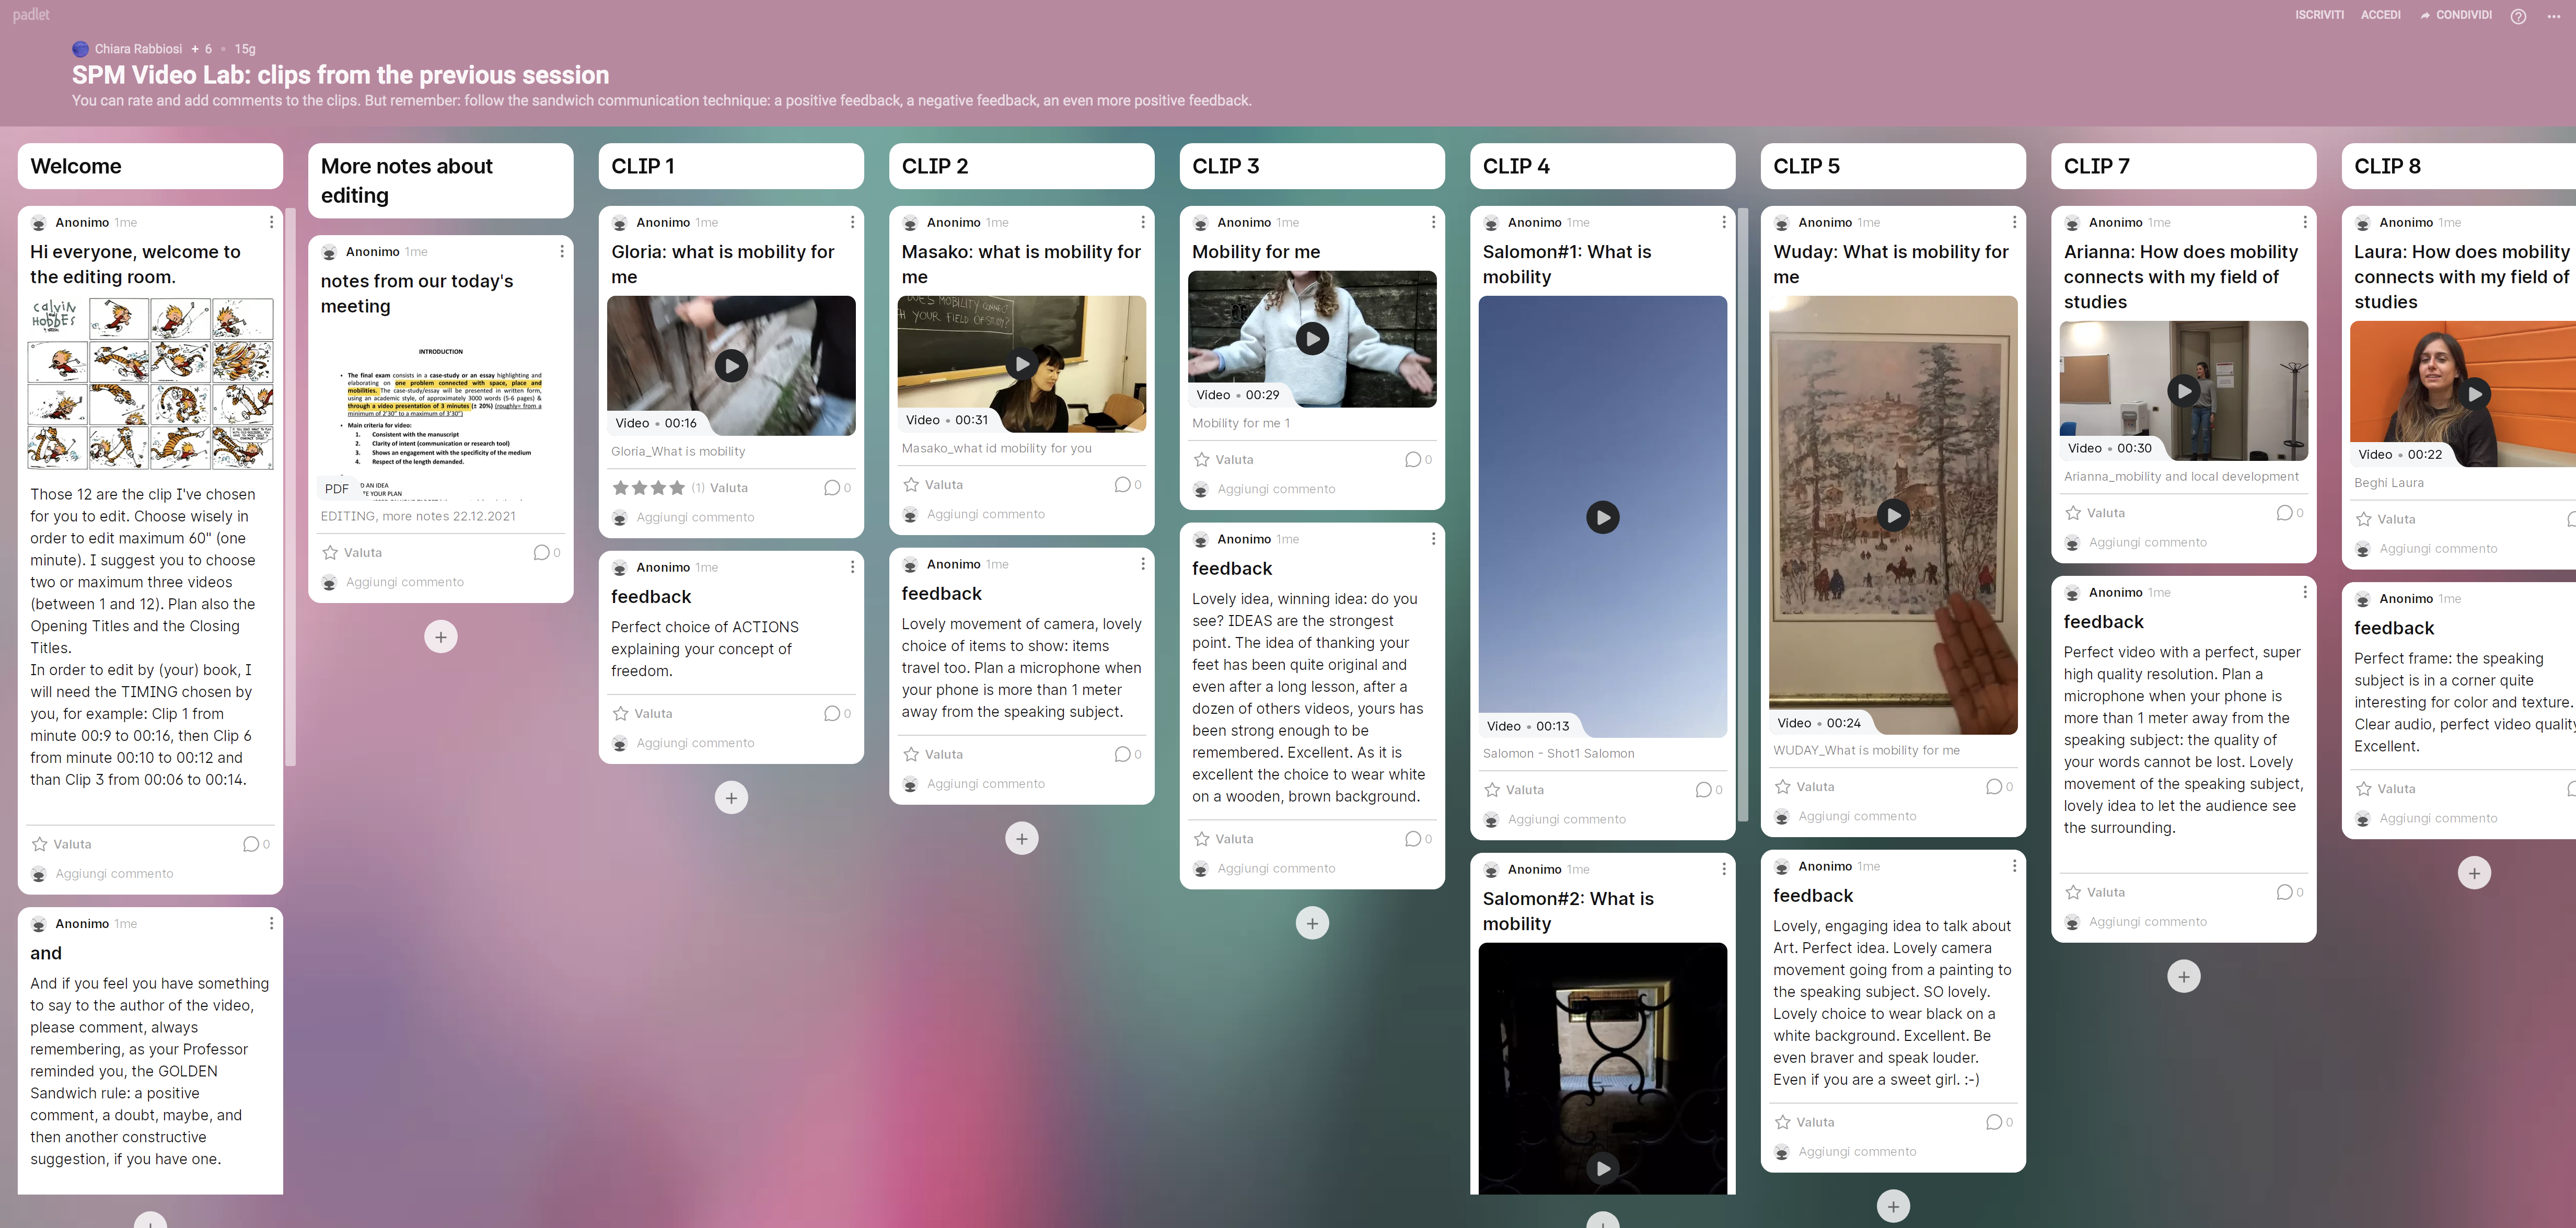Toggle Valuta star on welcome post

pos(41,844)
